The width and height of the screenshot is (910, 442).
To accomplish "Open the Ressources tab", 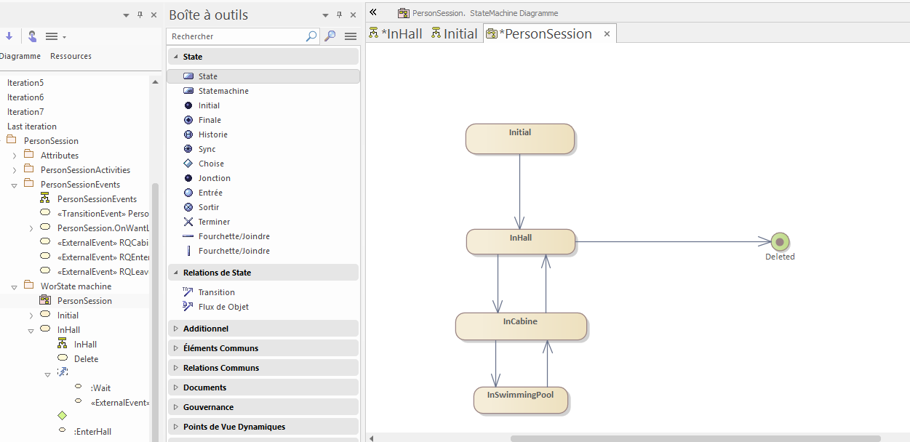I will (71, 56).
